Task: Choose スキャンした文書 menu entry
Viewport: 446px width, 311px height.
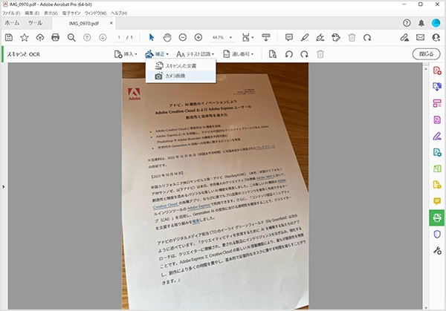Action: (181, 65)
